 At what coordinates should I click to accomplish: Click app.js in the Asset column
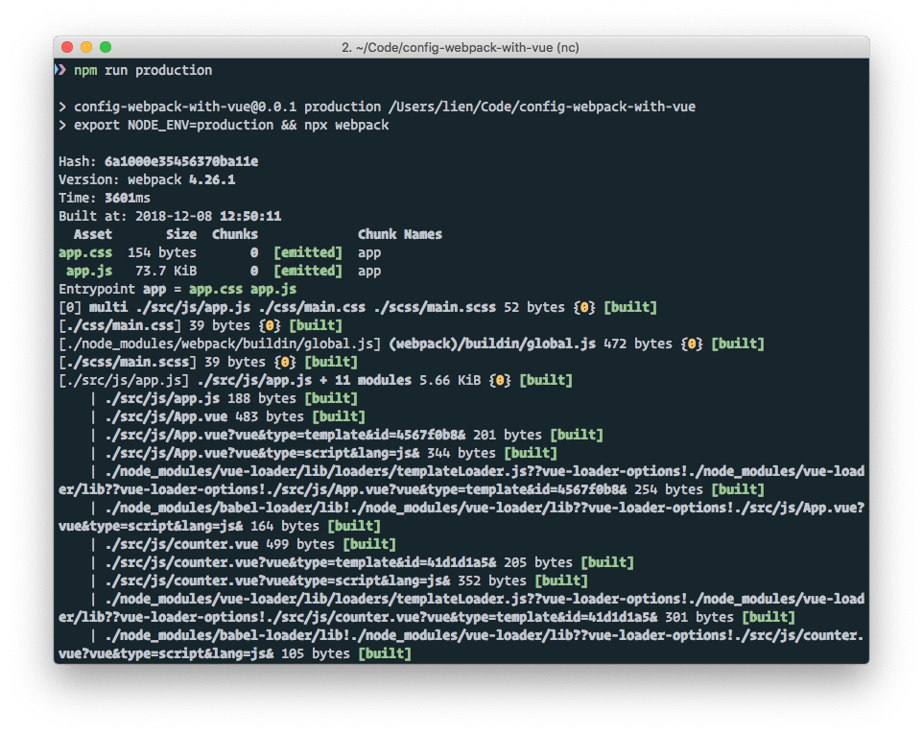pyautogui.click(x=88, y=271)
